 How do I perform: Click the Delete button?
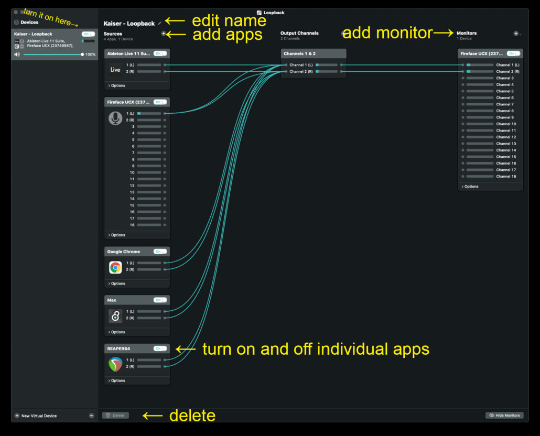point(115,416)
